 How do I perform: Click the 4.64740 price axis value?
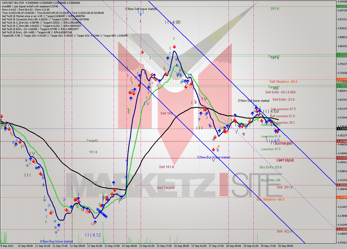pos(342,100)
